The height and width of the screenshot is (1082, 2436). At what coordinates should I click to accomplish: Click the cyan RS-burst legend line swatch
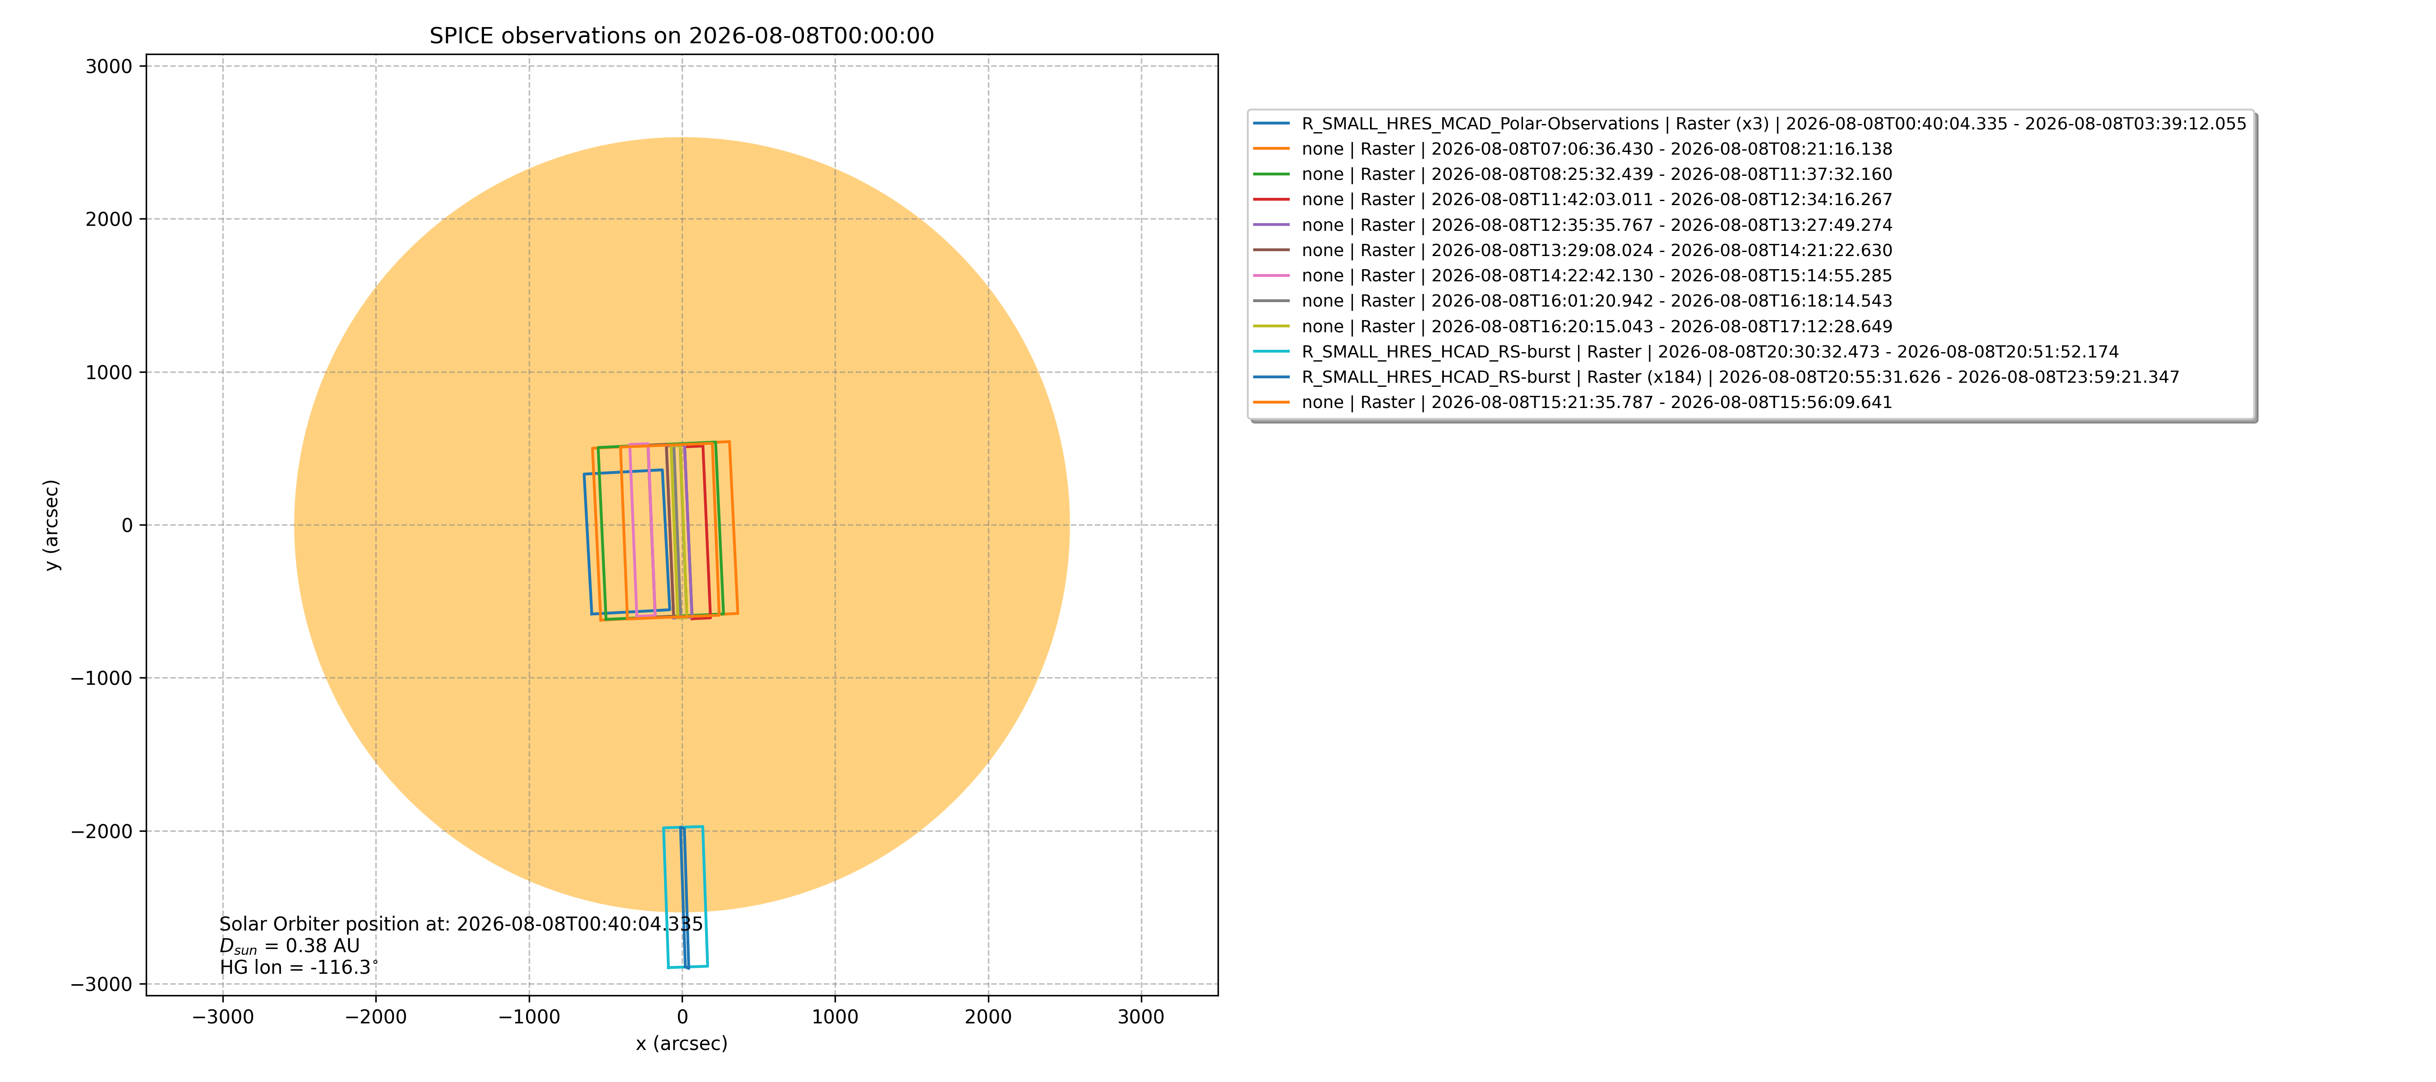coord(1271,352)
